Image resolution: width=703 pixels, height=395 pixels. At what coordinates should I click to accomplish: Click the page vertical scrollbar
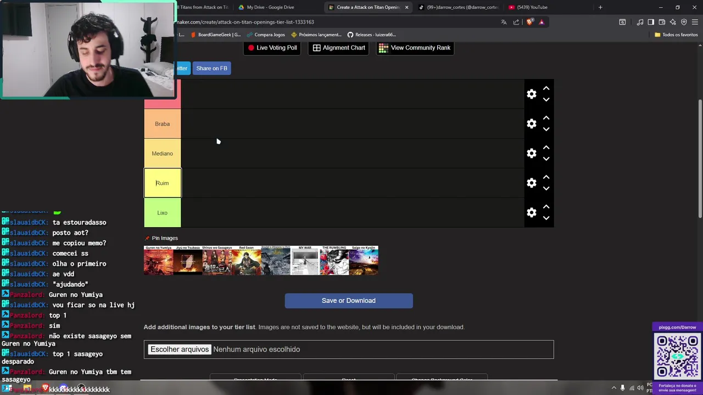pos(700,159)
